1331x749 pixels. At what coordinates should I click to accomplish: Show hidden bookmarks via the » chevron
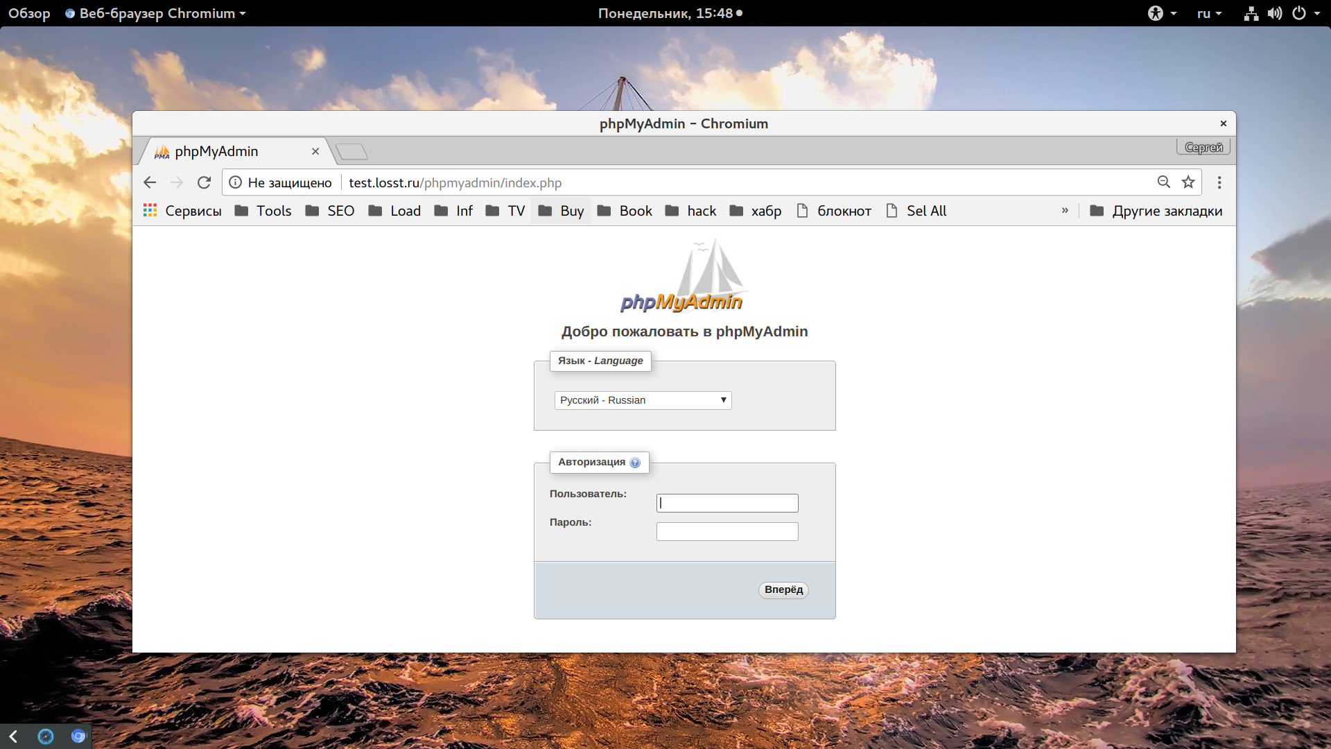(1065, 211)
